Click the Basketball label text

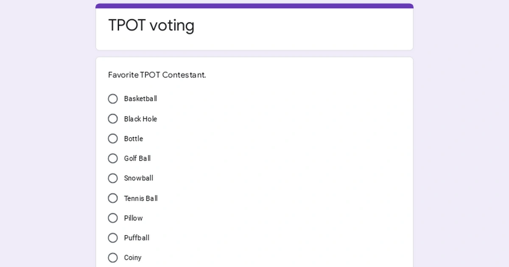(140, 99)
